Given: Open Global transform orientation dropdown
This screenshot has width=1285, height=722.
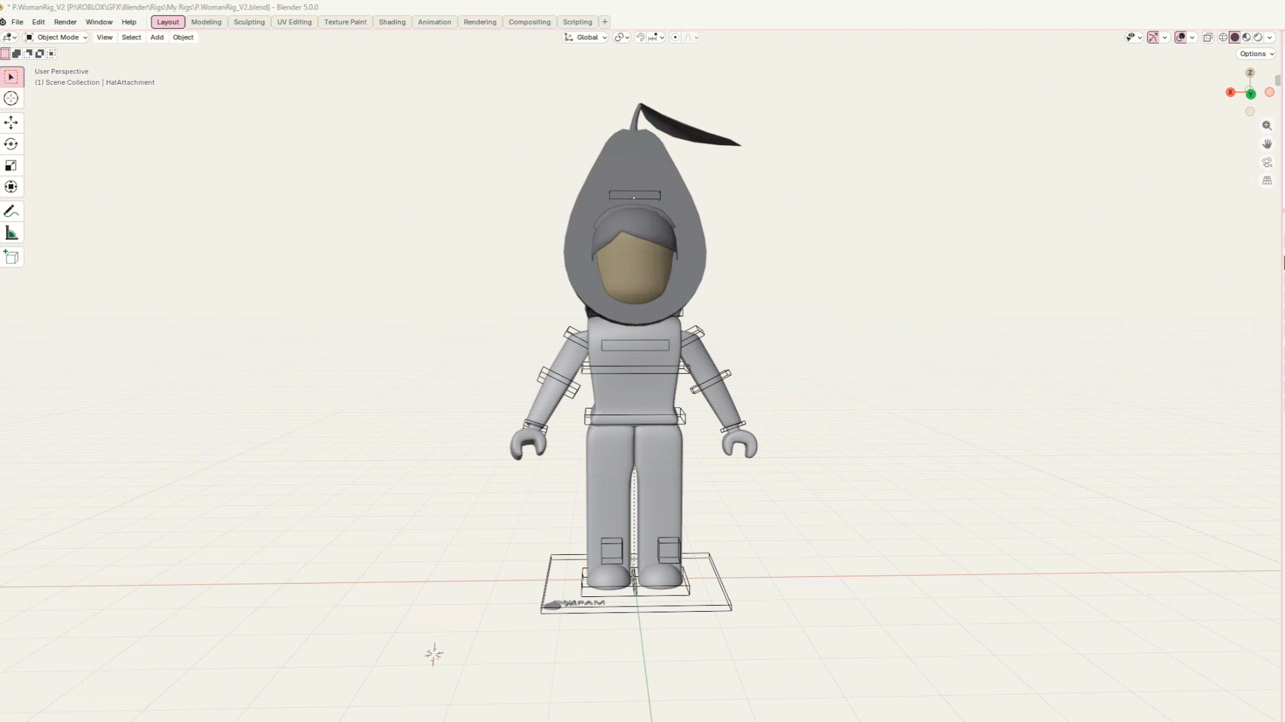Looking at the screenshot, I should 586,37.
